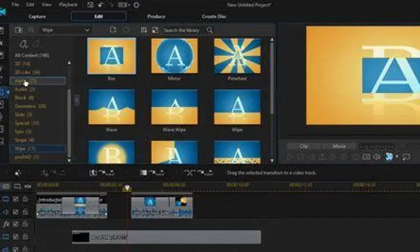Switch to the Create Disc module tab
The height and width of the screenshot is (252, 420).
point(214,16)
